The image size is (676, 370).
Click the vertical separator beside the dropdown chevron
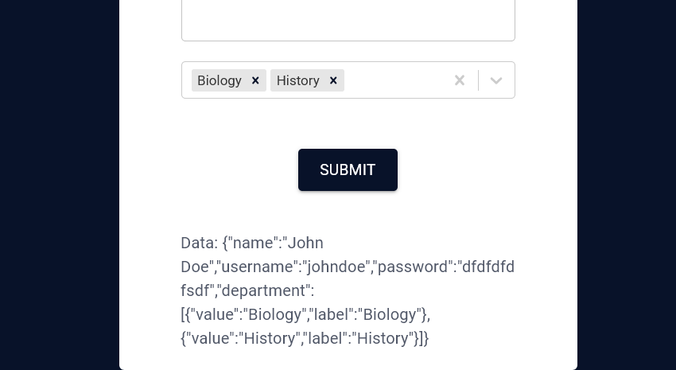tap(478, 80)
